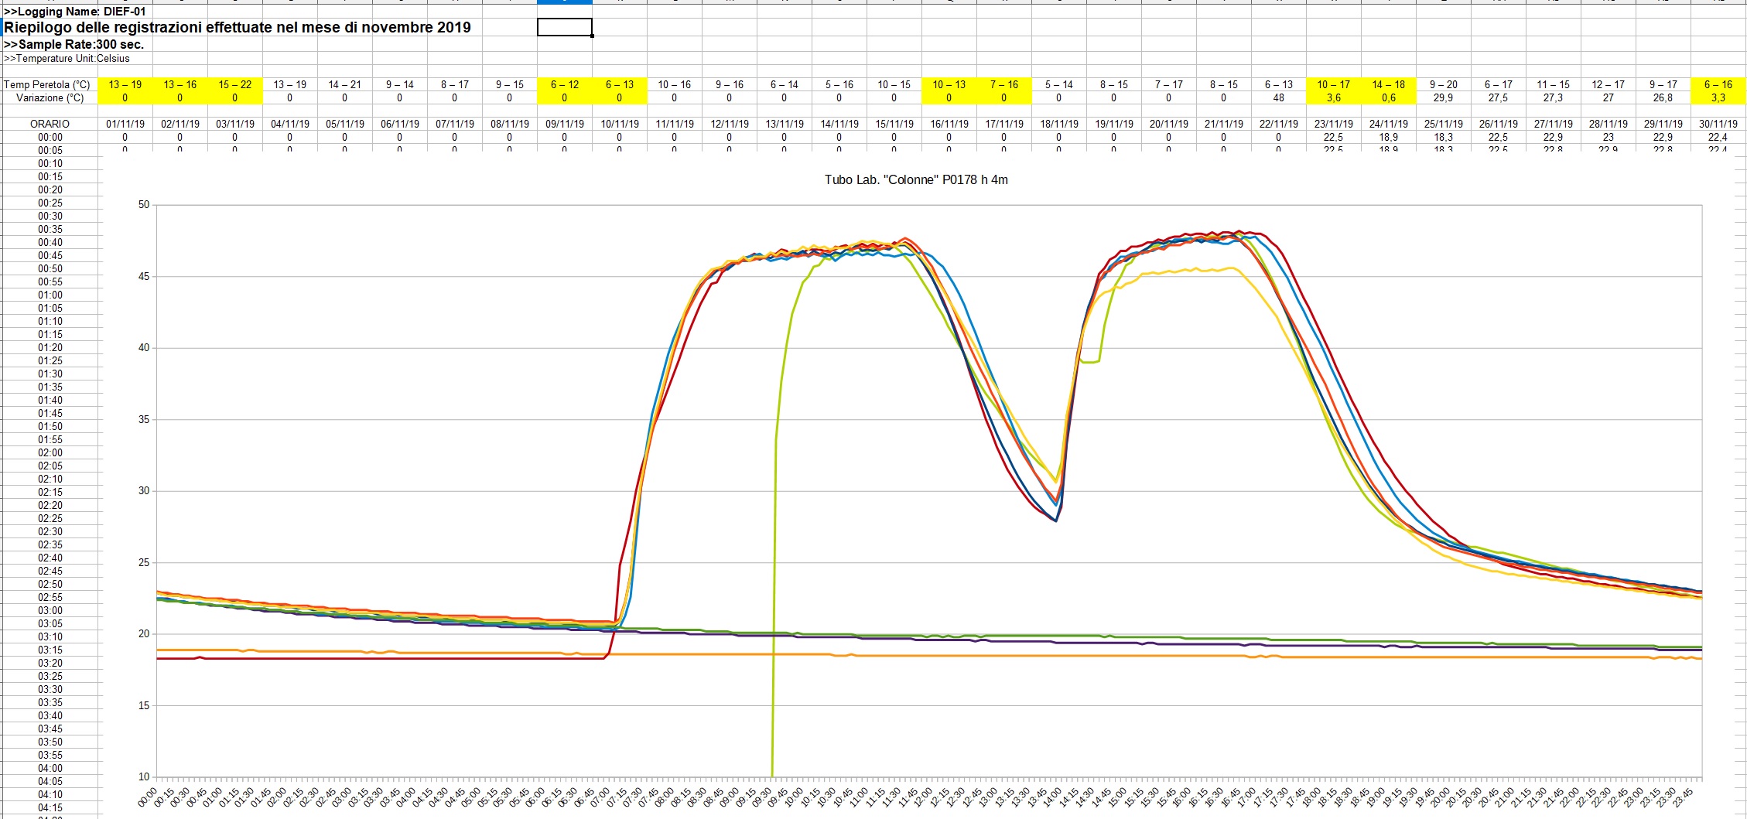Select the 02:00 time row label
1747x819 pixels.
pos(50,453)
